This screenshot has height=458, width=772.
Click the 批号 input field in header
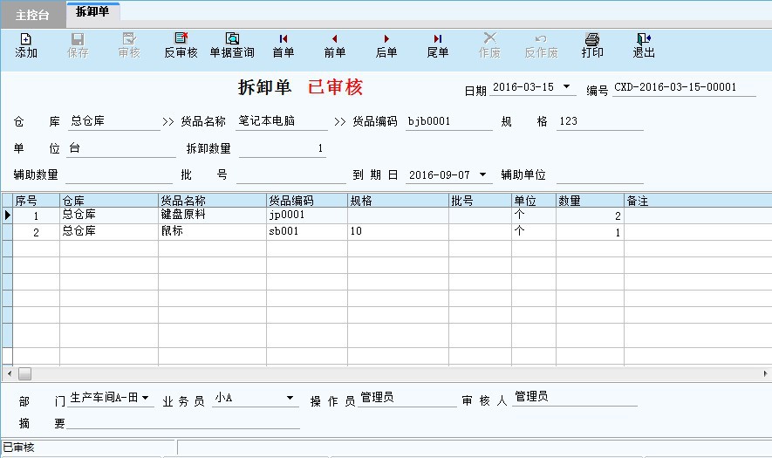pyautogui.click(x=291, y=175)
